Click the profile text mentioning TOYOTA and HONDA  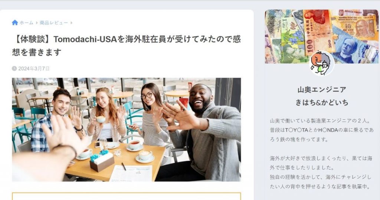pyautogui.click(x=322, y=130)
